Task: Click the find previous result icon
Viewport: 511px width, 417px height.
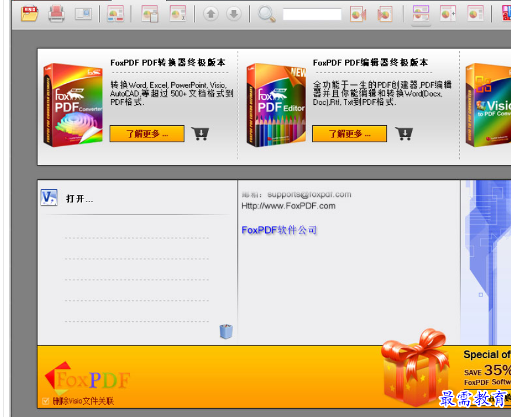Action: pos(358,14)
